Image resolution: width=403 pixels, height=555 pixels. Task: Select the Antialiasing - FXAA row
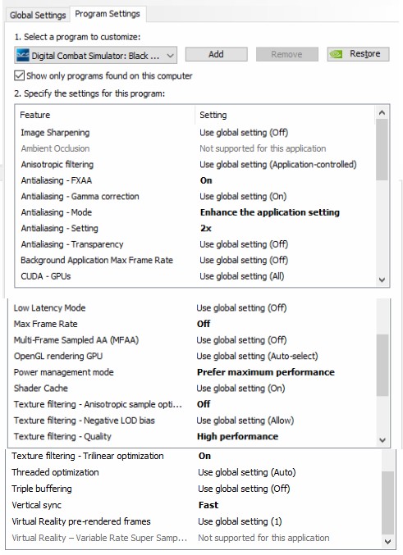195,180
